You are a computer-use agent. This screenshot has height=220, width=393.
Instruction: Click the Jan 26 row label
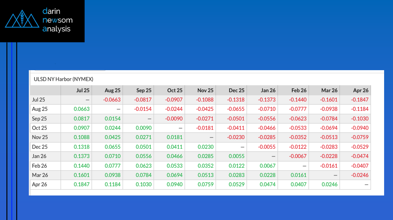tap(39, 156)
